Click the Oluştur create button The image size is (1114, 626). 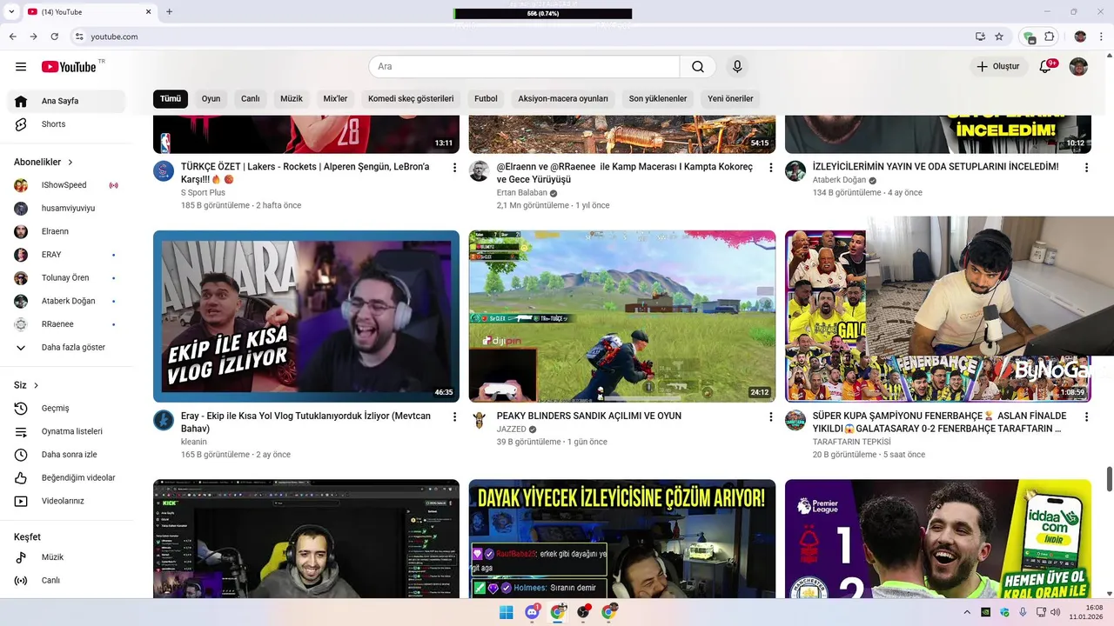point(997,67)
